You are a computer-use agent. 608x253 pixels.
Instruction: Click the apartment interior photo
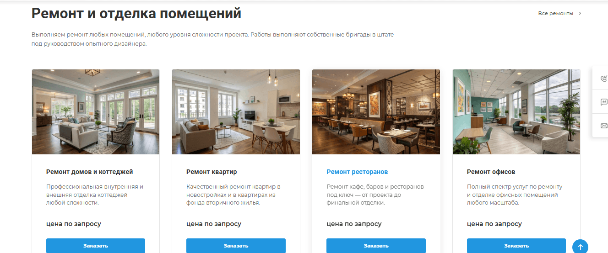tap(236, 112)
